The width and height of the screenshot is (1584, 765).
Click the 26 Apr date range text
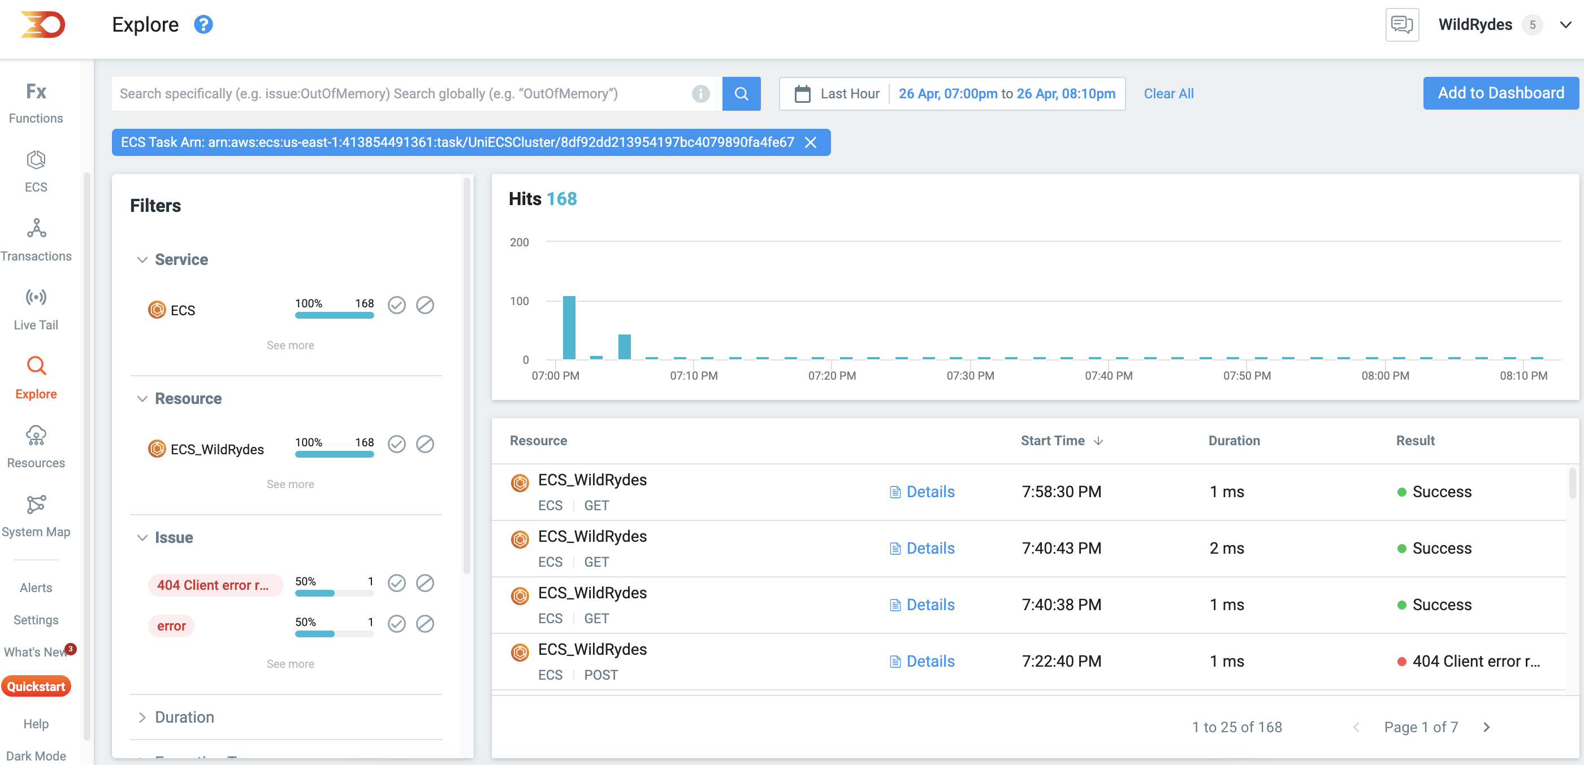[1007, 93]
